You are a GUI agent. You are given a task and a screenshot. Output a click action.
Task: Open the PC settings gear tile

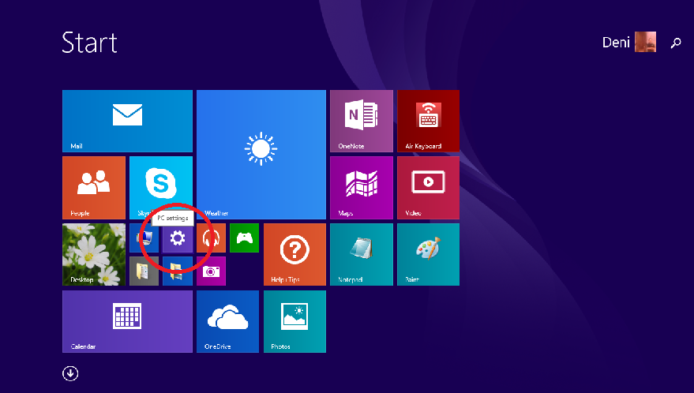click(x=178, y=238)
